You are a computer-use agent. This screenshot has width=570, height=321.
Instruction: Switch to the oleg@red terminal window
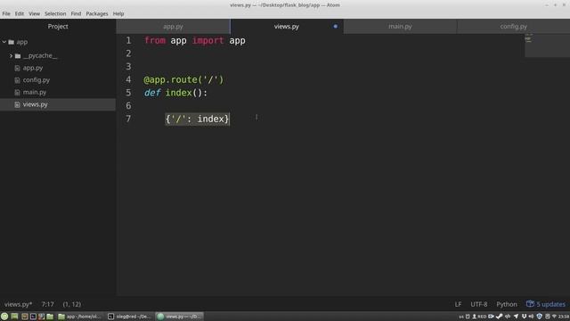(129, 317)
